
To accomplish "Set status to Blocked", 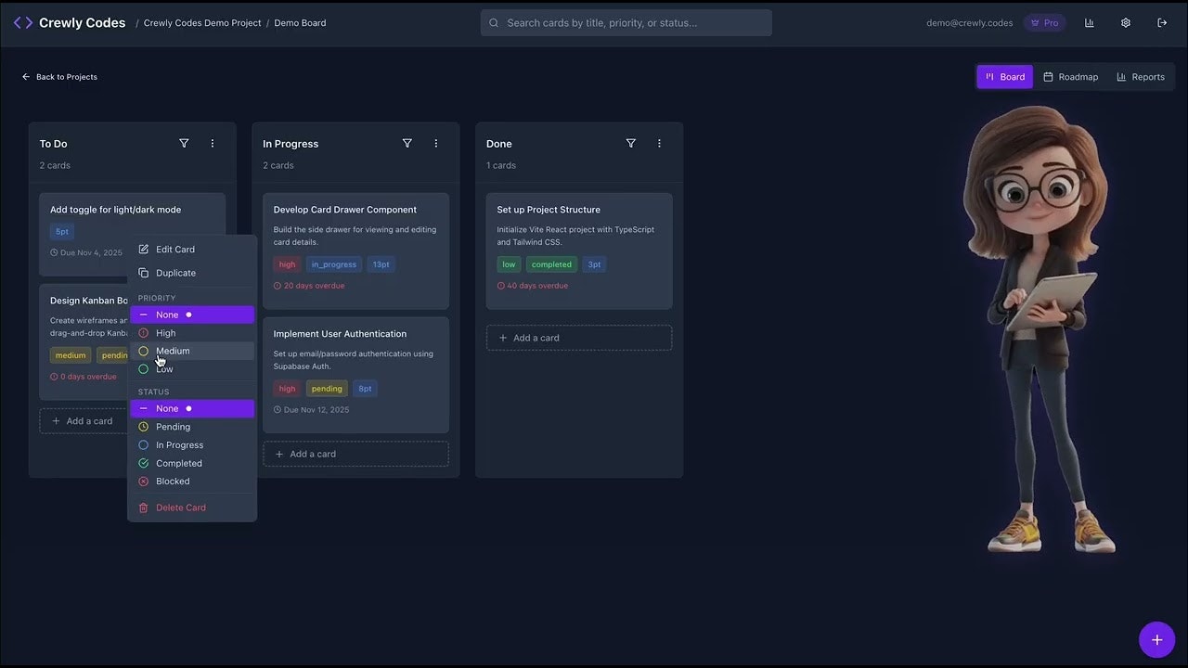I will point(192,482).
